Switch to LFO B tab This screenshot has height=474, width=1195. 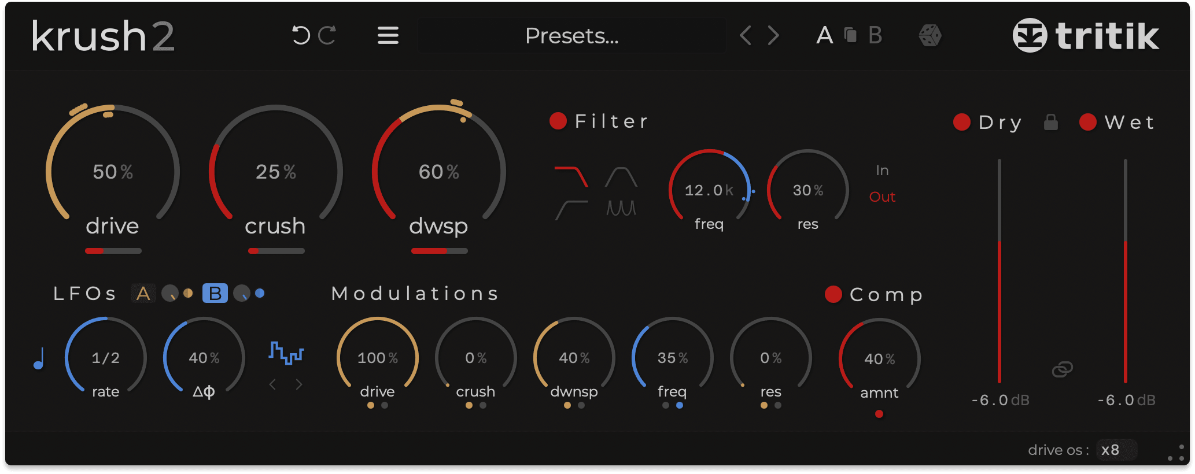[x=215, y=294]
